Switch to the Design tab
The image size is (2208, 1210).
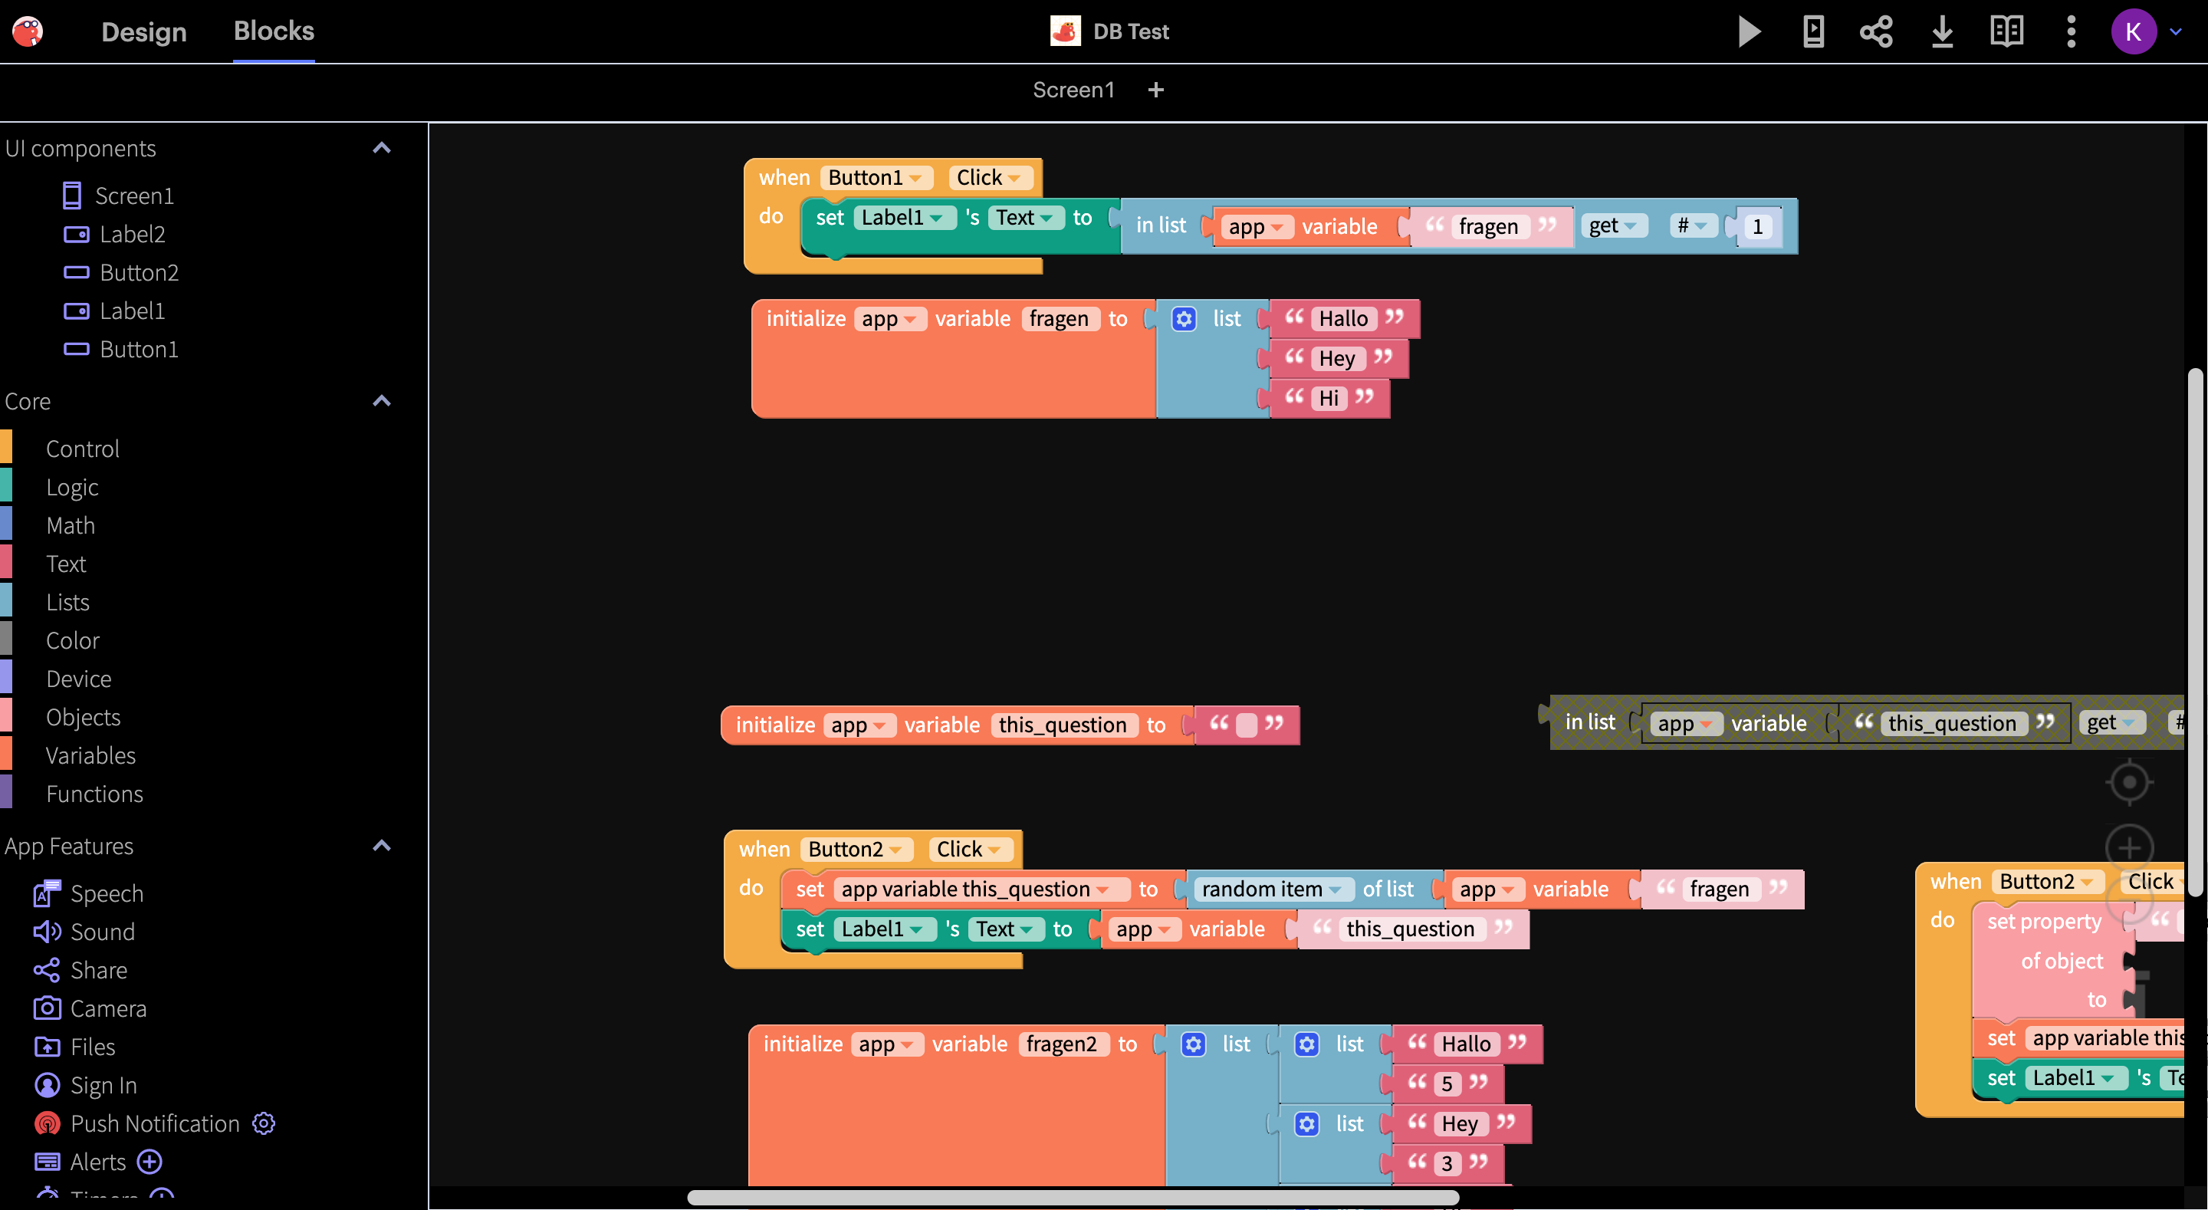coord(143,31)
